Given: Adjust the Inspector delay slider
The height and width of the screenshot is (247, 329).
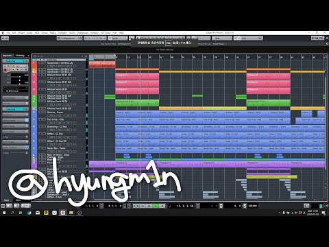Looking at the screenshot, I should tap(19, 83).
